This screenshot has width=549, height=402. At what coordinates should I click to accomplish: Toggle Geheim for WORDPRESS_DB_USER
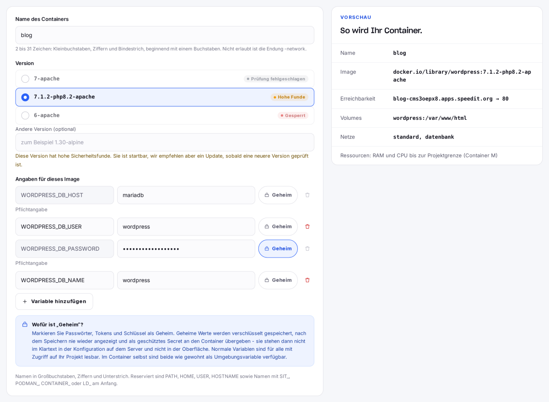click(x=278, y=226)
